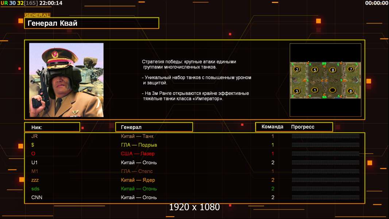Click start position marker 3 on minimap
This screenshot has height=219, width=389.
(x=297, y=91)
